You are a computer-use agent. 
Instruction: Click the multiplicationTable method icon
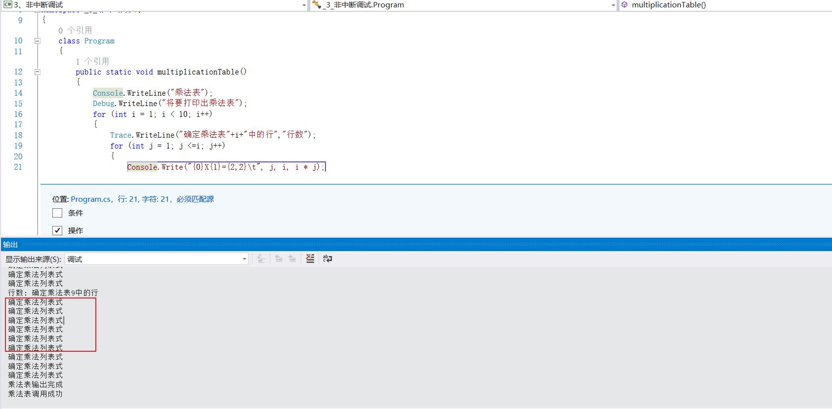tap(624, 4)
